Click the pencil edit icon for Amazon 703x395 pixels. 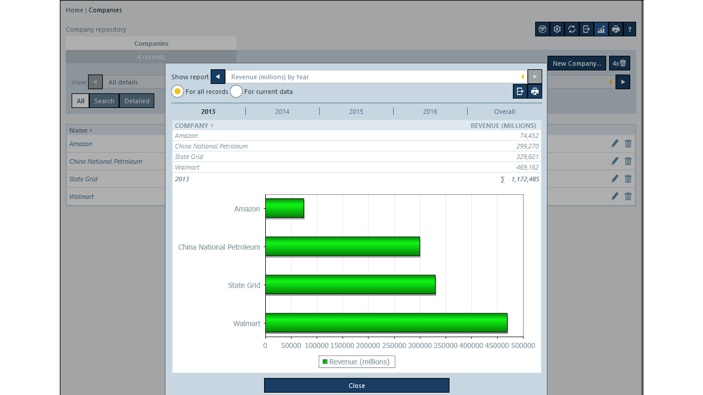(x=614, y=144)
